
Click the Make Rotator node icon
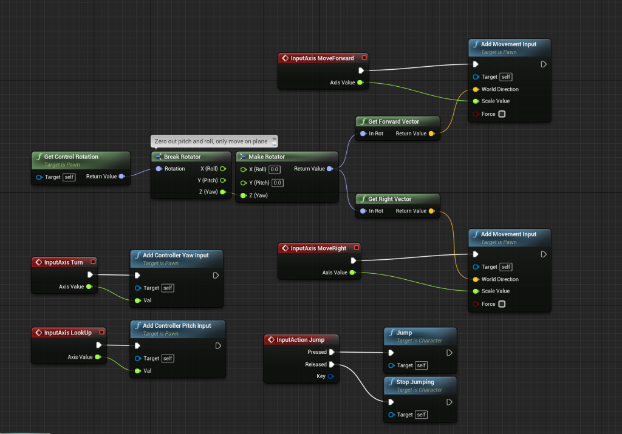pyautogui.click(x=242, y=157)
